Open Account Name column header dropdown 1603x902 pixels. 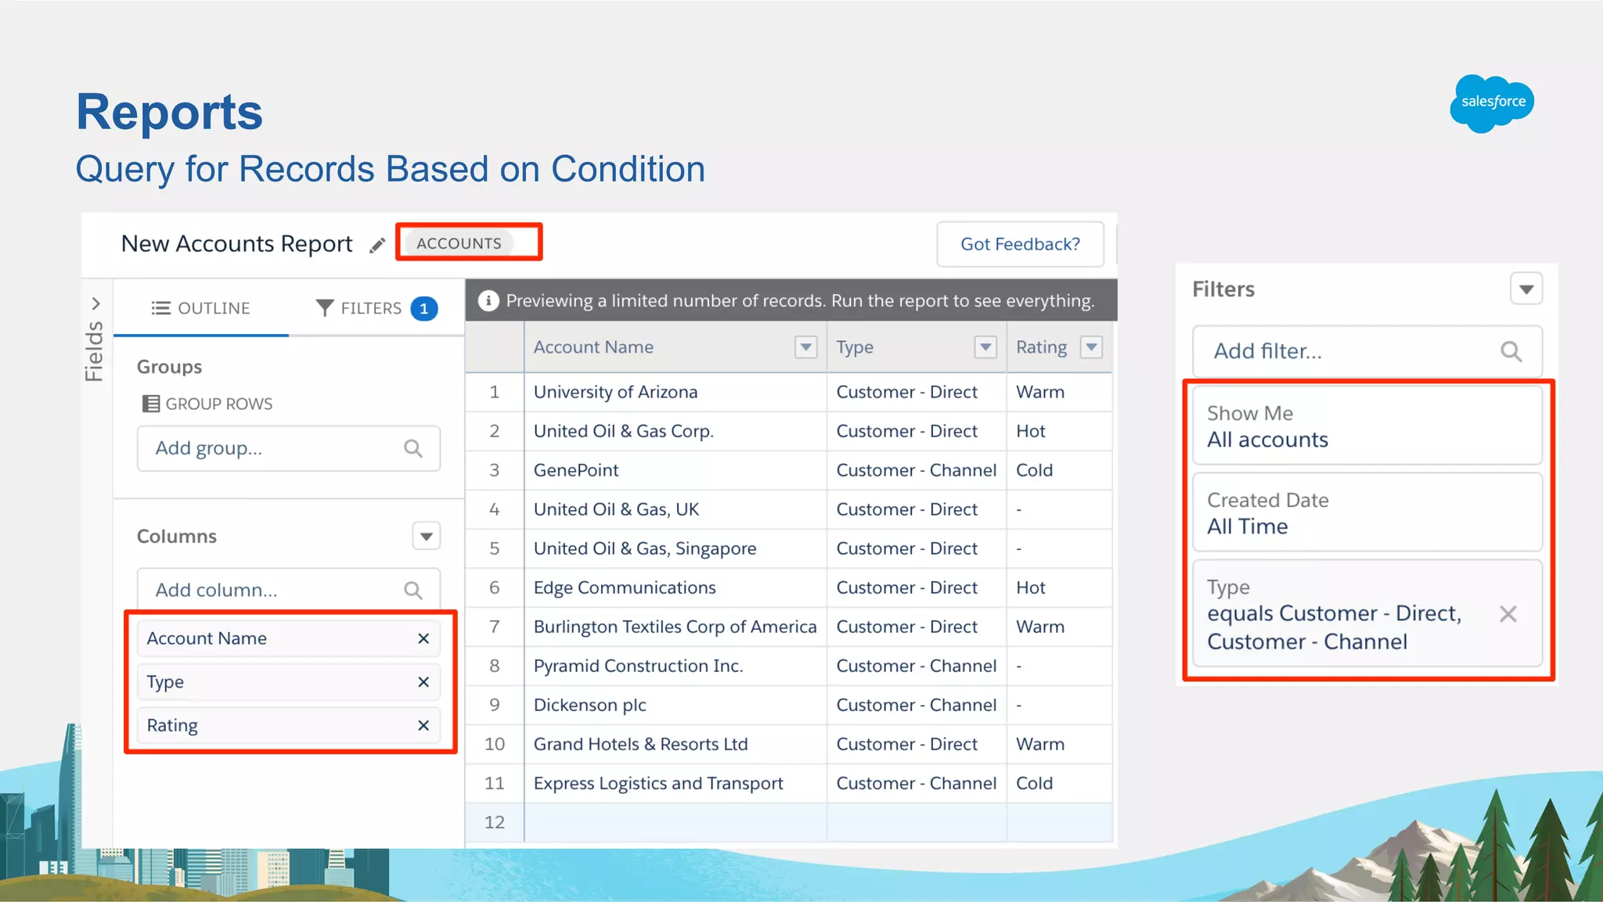click(805, 347)
